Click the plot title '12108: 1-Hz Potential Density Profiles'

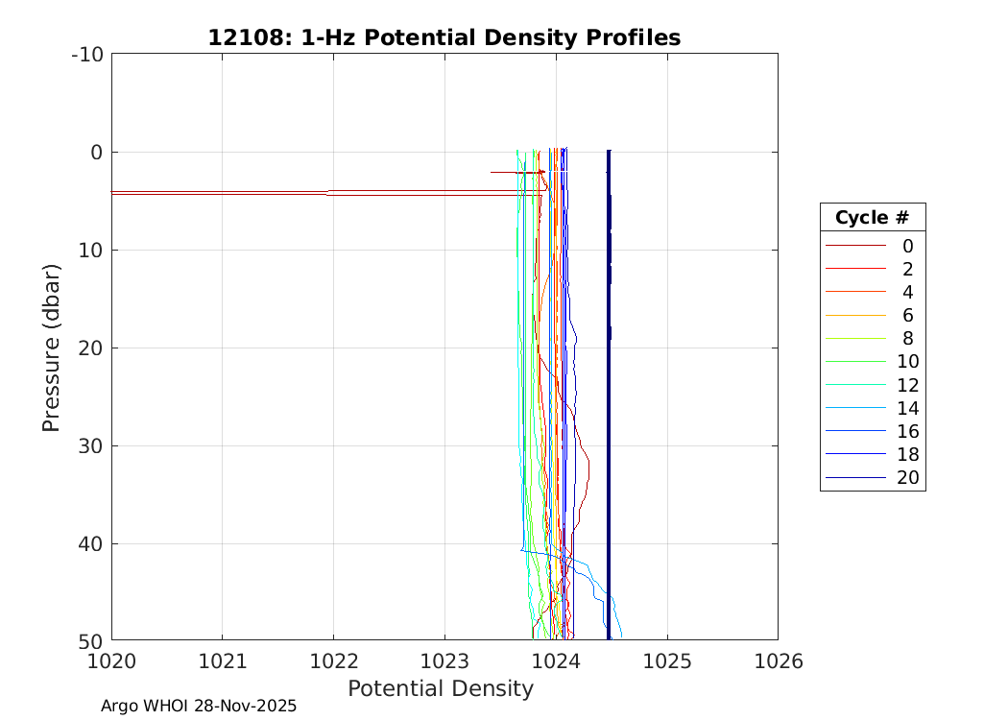[x=444, y=38]
